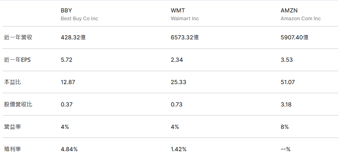Image resolution: width=338 pixels, height=159 pixels.
Task: Select the AMZN ticker header
Action: (289, 11)
